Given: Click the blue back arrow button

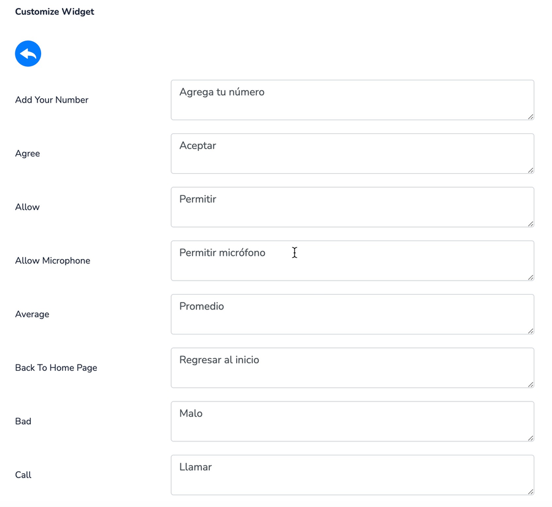Looking at the screenshot, I should tap(28, 54).
